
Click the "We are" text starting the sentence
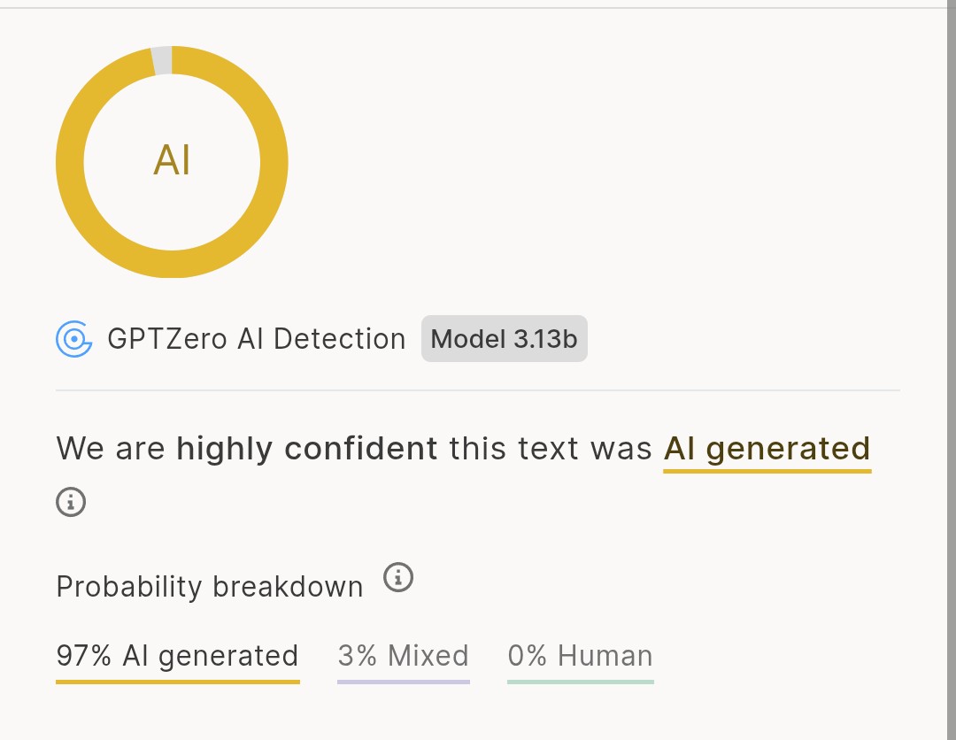pos(111,448)
